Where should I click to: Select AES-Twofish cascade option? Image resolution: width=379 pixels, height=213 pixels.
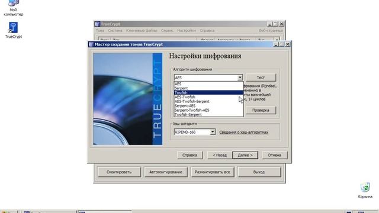[208, 97]
